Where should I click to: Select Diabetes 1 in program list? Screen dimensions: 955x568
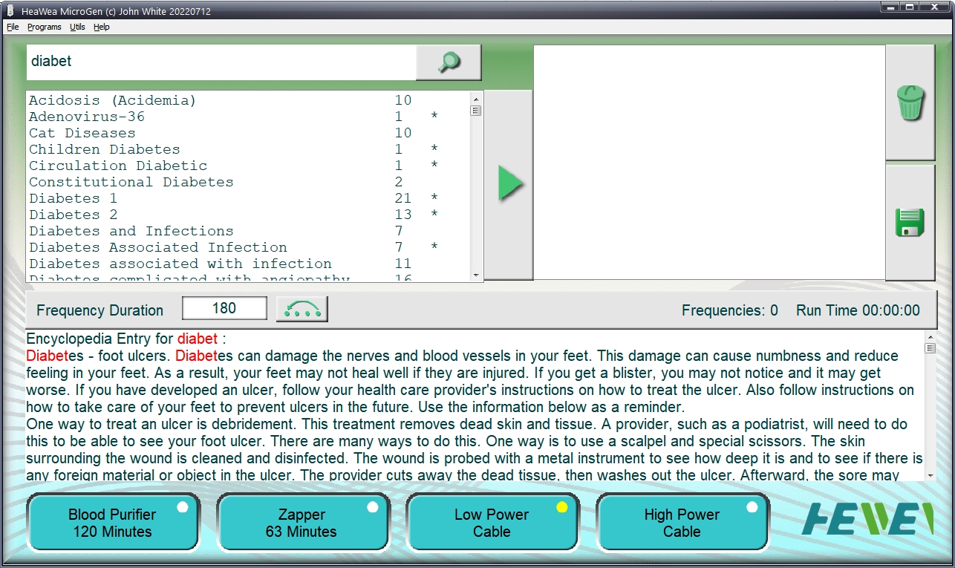[x=73, y=198]
